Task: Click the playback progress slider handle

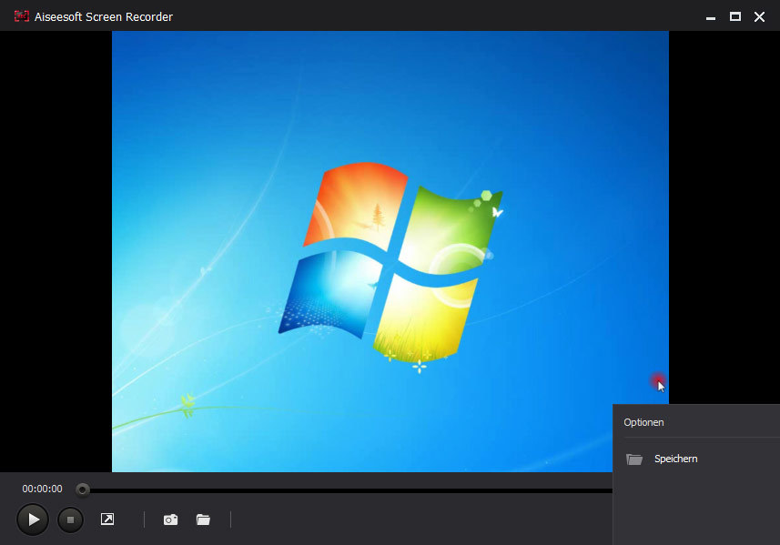Action: click(x=83, y=489)
